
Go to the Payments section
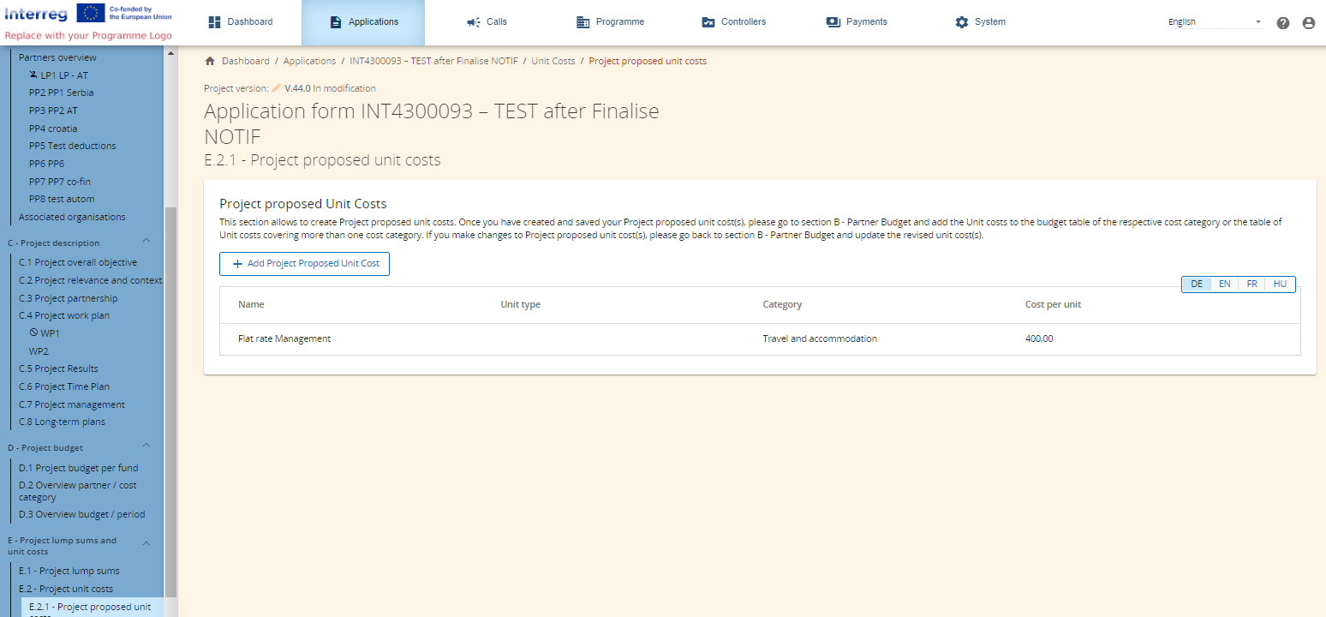click(x=857, y=22)
